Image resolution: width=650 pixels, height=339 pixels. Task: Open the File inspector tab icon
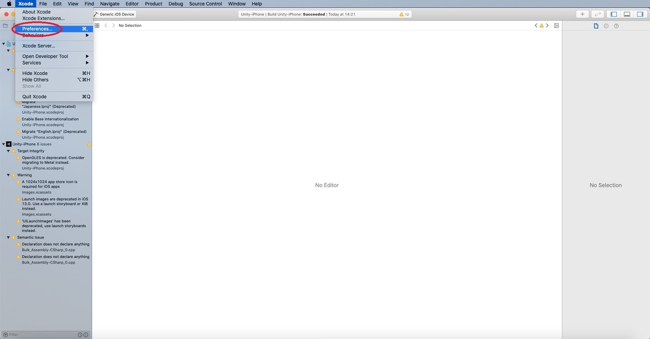click(x=596, y=25)
